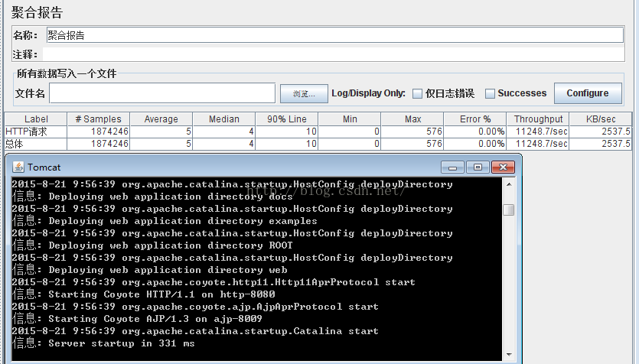Click the 聚合报告 panel heading
This screenshot has width=639, height=364.
tap(37, 13)
